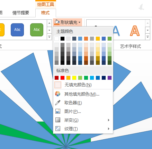Click the picture icon next to 图片
The height and width of the screenshot is (149, 152).
(58, 111)
